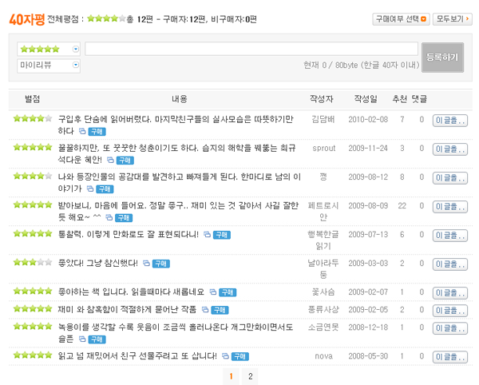Click the 등록하기 submit button

click(442, 58)
